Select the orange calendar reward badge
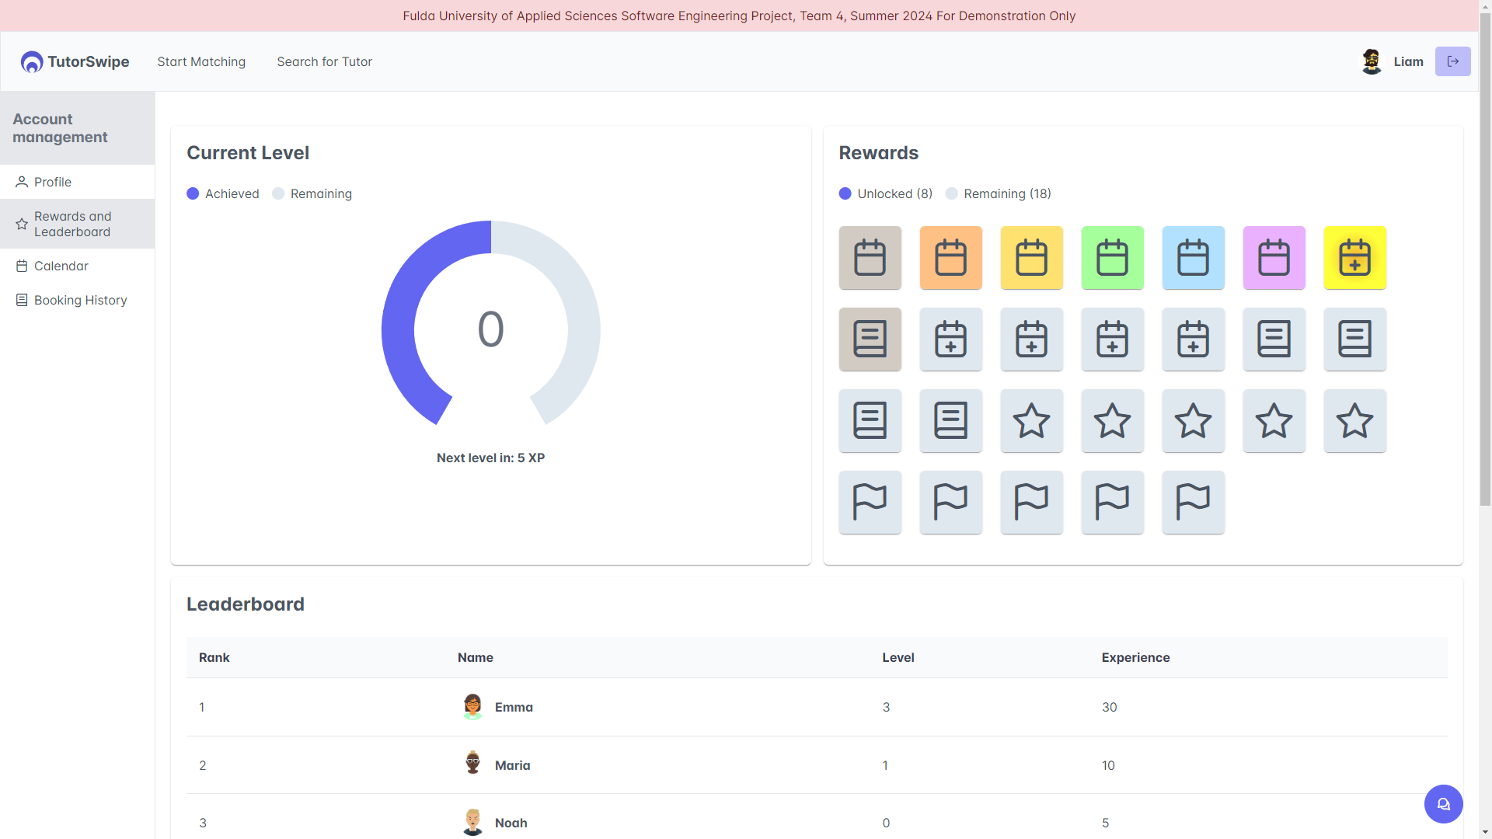This screenshot has width=1492, height=839. point(950,258)
